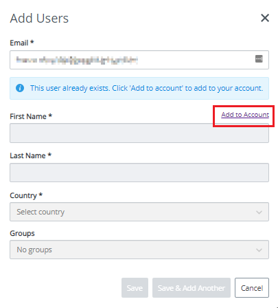This screenshot has width=278, height=308.
Task: Open the Select country dropdown
Action: (139, 212)
